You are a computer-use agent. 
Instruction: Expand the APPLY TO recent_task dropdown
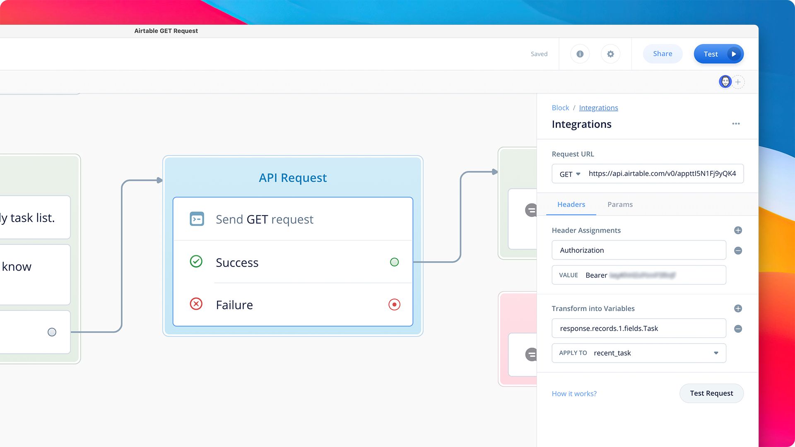(x=716, y=353)
